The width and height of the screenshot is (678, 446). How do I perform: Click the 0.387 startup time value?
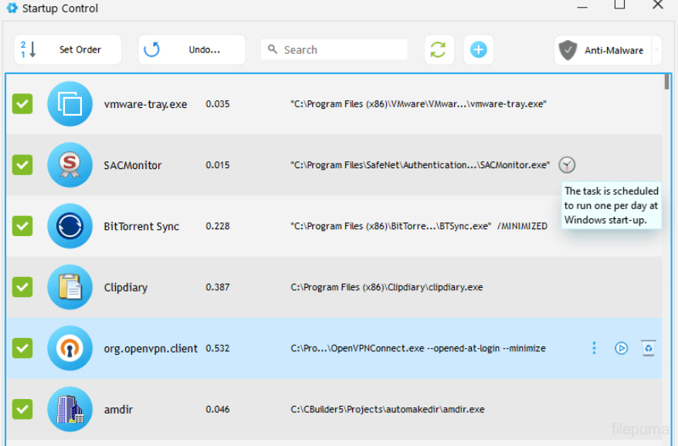point(218,287)
